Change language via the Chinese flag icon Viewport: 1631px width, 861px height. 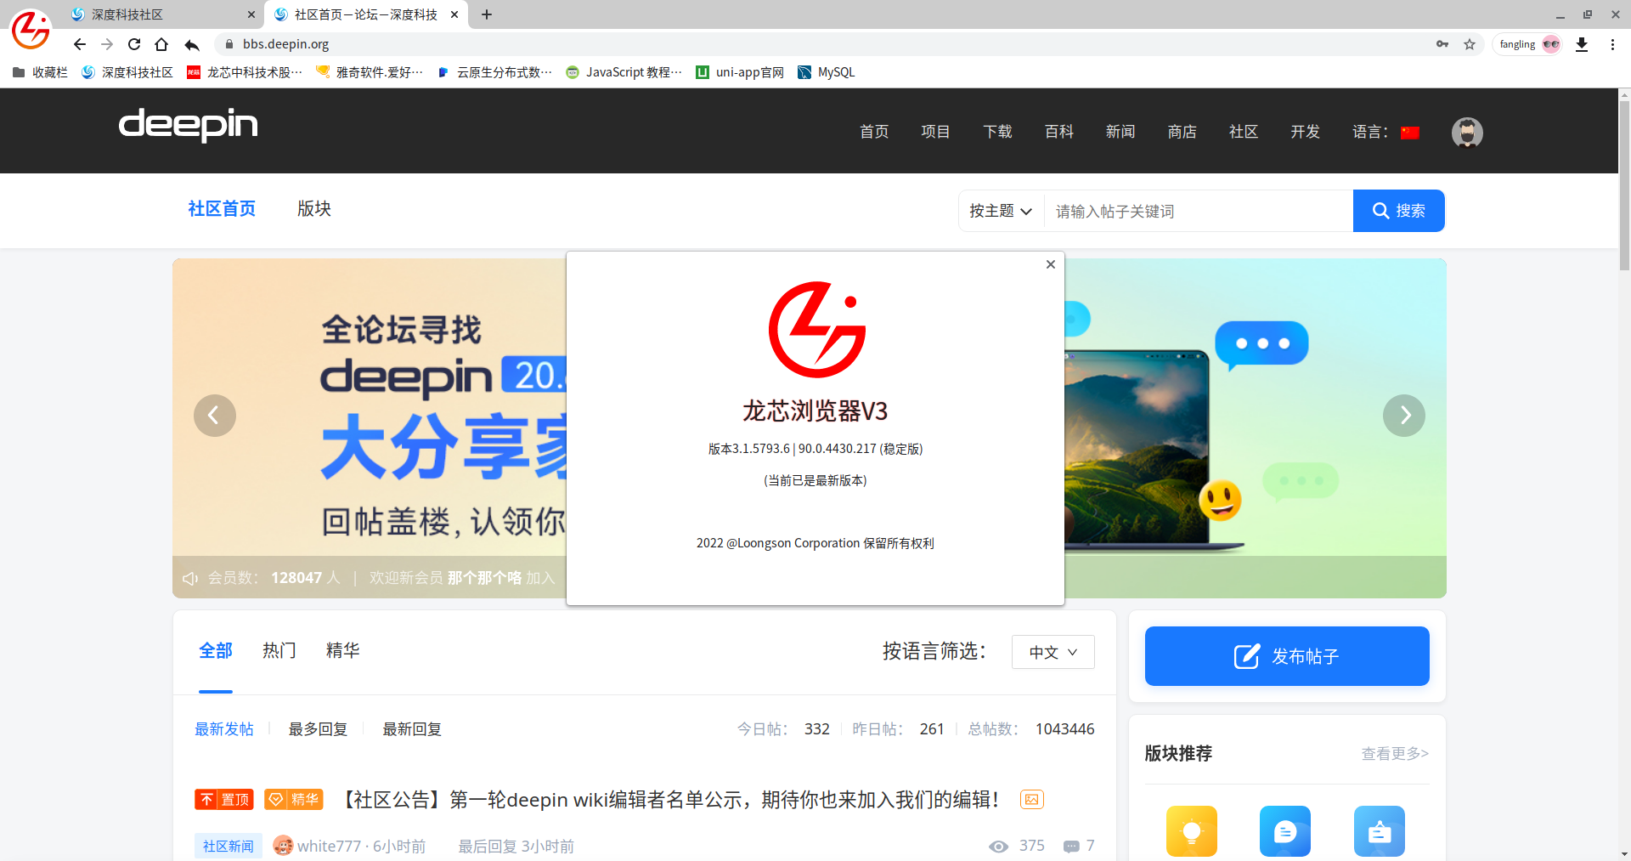point(1410,133)
